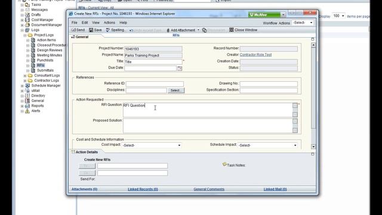Run the Spelling check tool
382x215 pixels.
click(x=116, y=30)
